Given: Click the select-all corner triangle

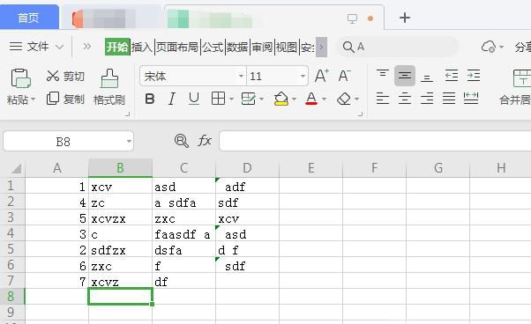Looking at the screenshot, I should point(16,168).
